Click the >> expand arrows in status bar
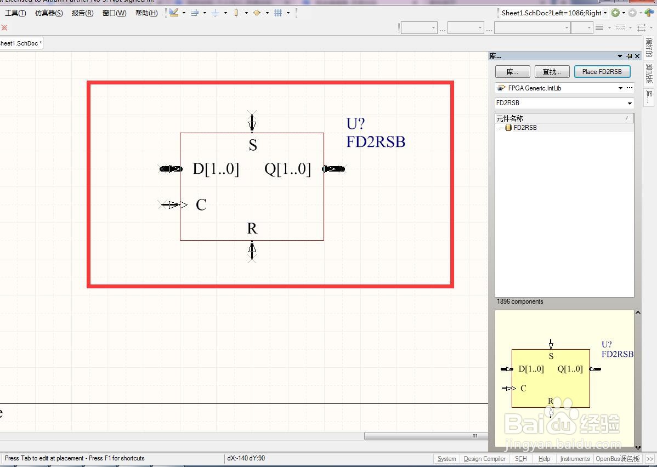Image resolution: width=657 pixels, height=467 pixels. tap(650, 459)
